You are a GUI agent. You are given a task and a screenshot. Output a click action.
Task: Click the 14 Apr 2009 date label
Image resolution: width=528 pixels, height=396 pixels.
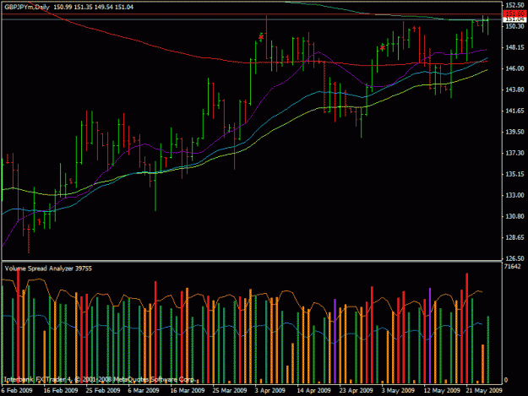pos(313,390)
